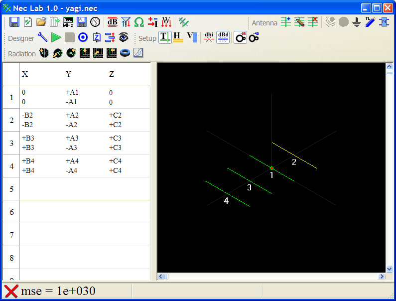
Task: Click the blue floppy disk save icon
Action: coord(14,22)
